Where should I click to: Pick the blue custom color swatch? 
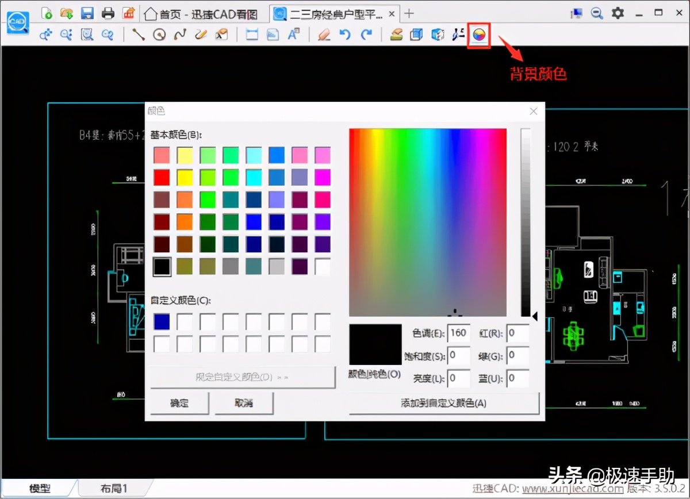(162, 322)
